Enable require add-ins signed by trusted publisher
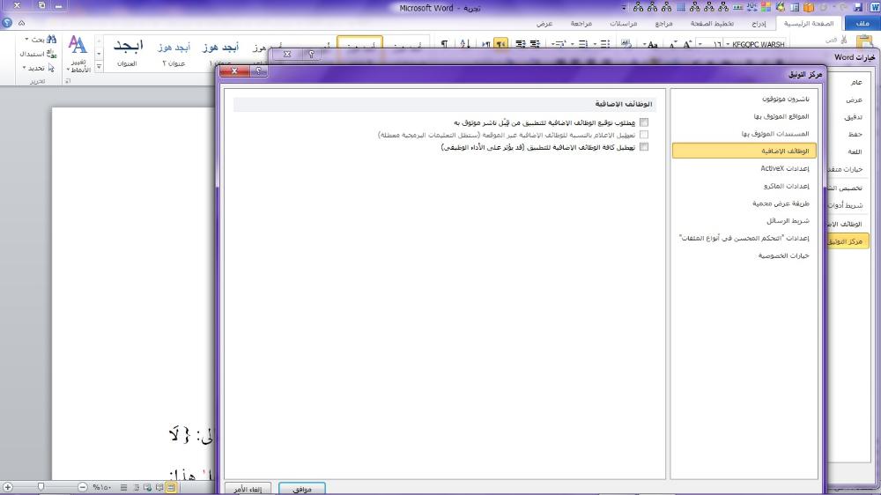Image resolution: width=881 pixels, height=495 pixels. [x=644, y=122]
